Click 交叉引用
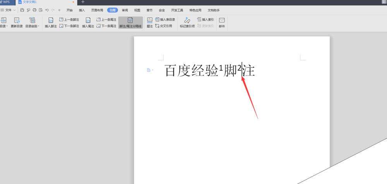The height and width of the screenshot is (184, 387). (x=164, y=26)
